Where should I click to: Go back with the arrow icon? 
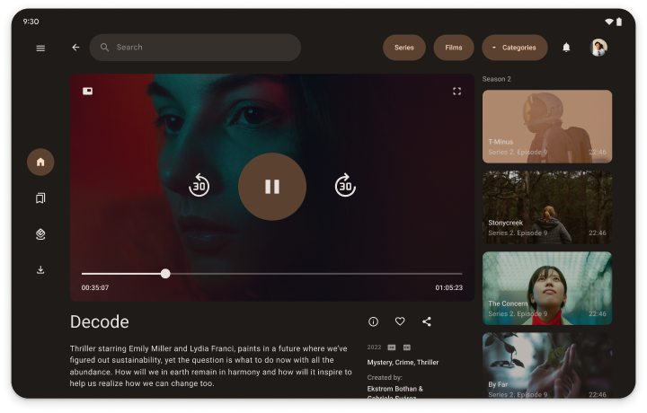(x=75, y=48)
